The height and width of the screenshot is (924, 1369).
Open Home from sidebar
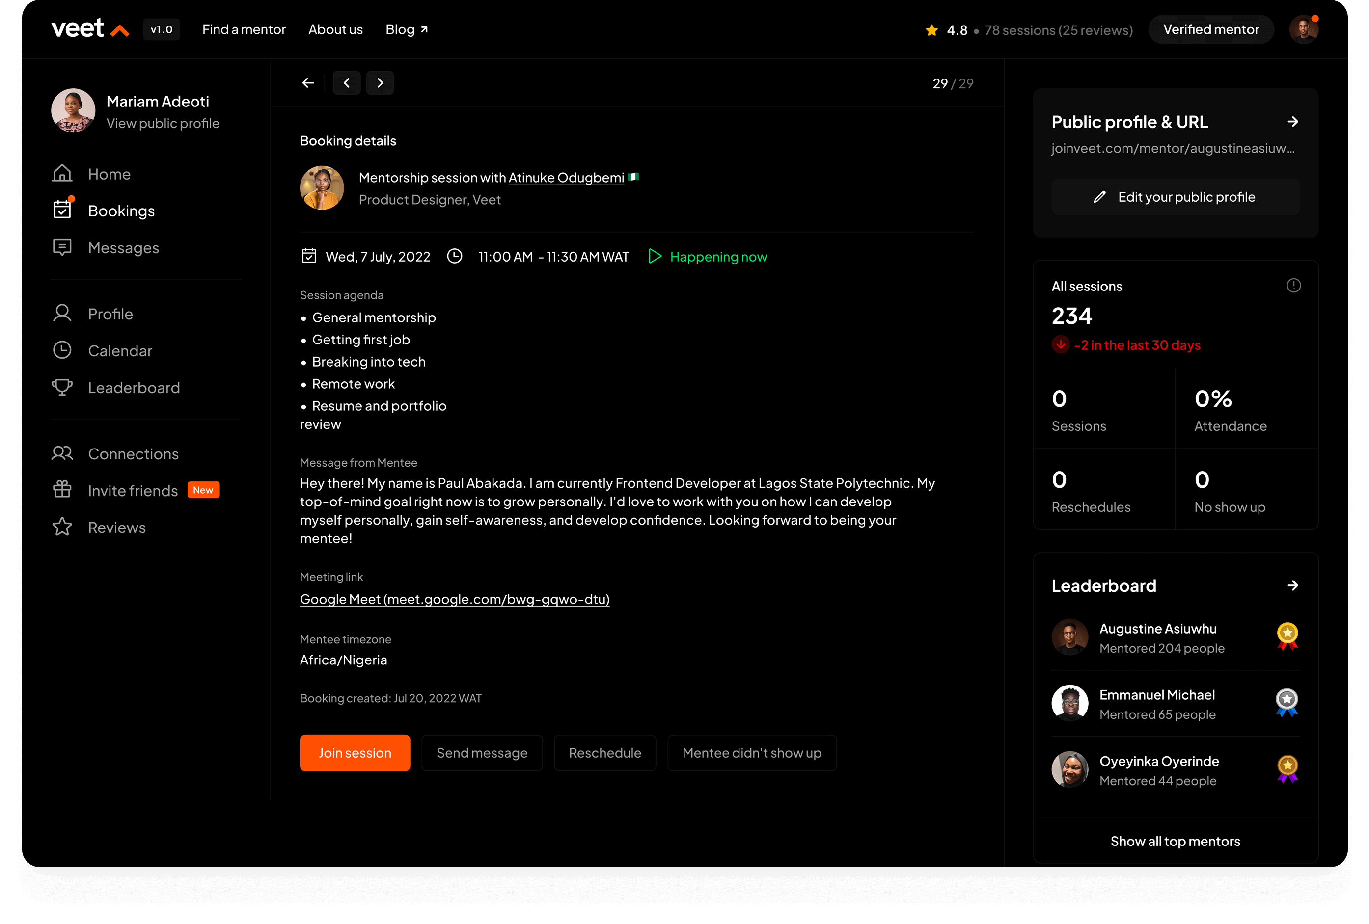pyautogui.click(x=109, y=174)
